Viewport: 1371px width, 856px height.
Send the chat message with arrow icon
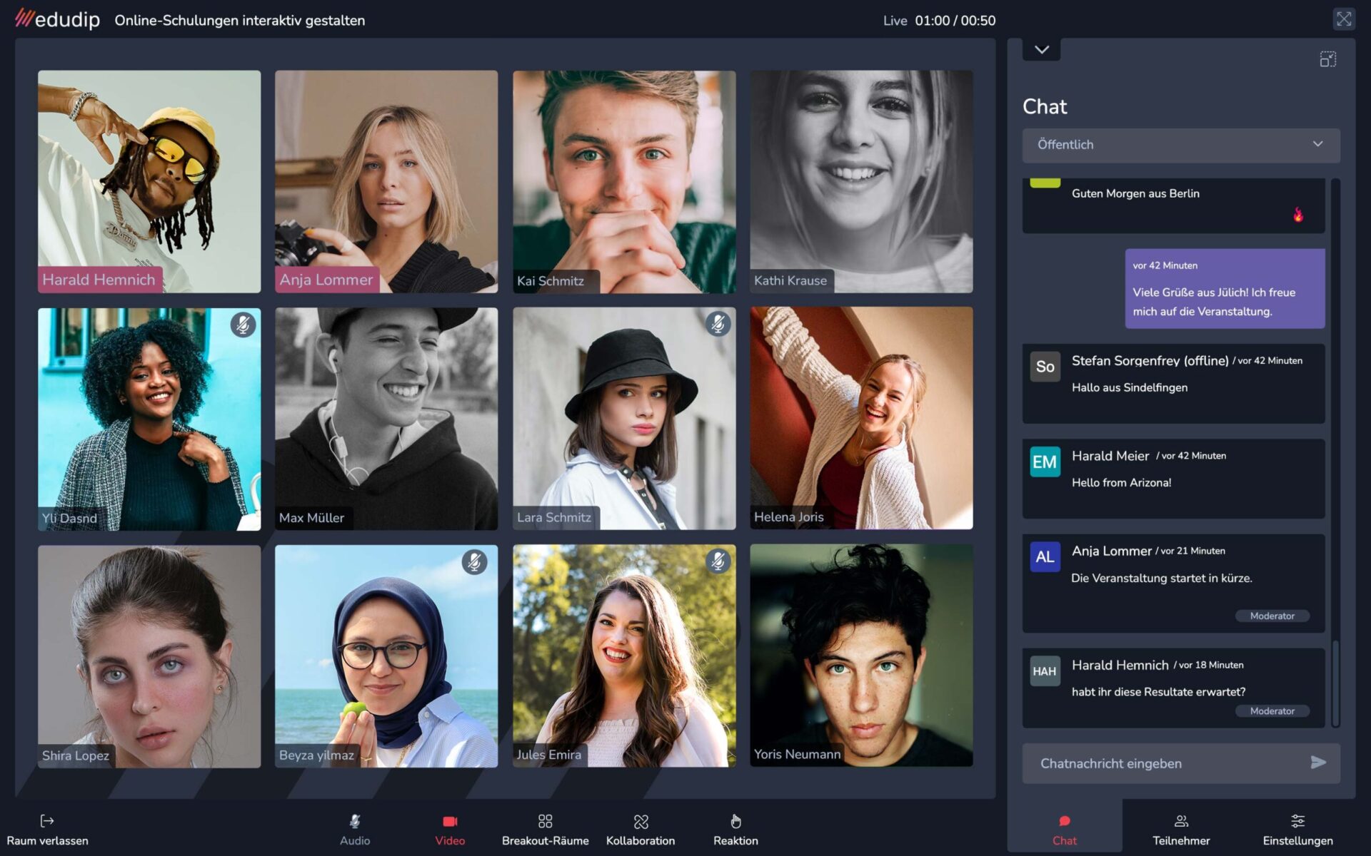[x=1318, y=763]
